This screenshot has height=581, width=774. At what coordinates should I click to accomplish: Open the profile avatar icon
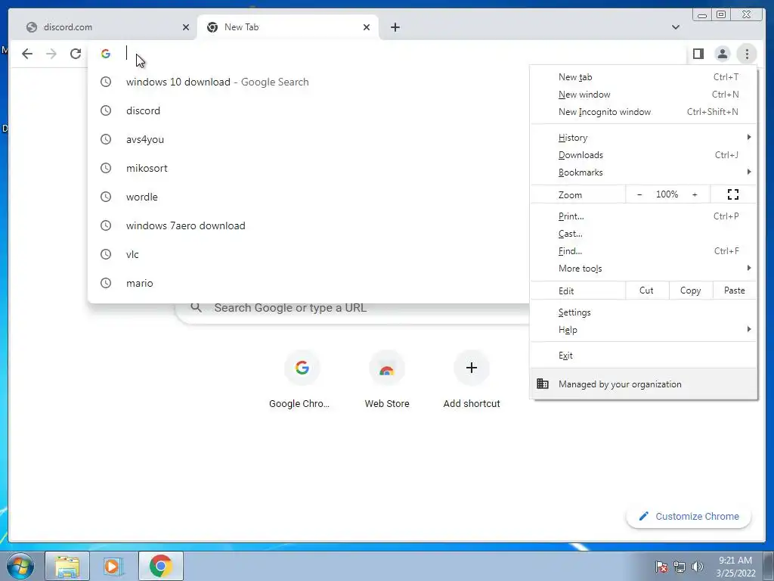tap(722, 54)
